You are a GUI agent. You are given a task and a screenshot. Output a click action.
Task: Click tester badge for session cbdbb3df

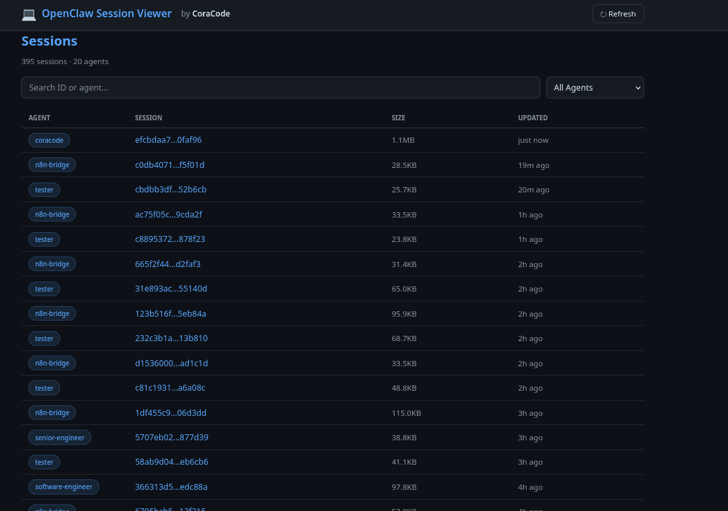coord(44,190)
